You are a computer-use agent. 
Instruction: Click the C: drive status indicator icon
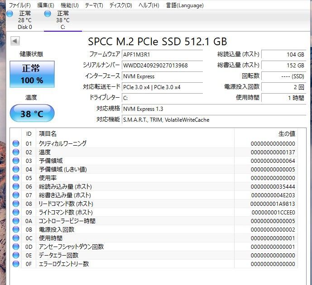(x=48, y=14)
